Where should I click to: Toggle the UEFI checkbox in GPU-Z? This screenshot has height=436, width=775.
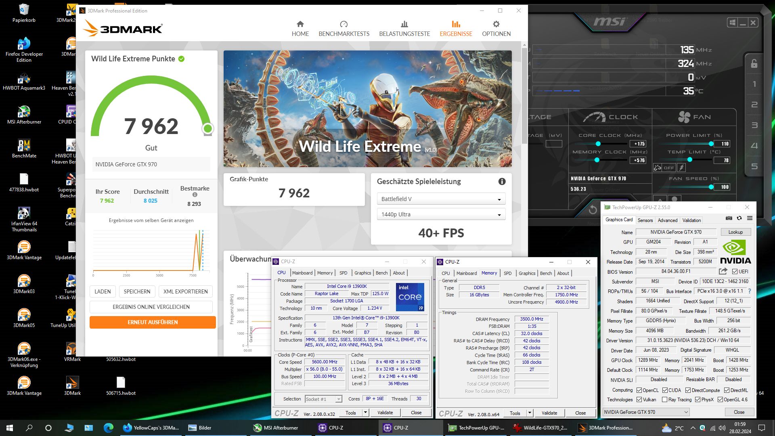point(735,271)
